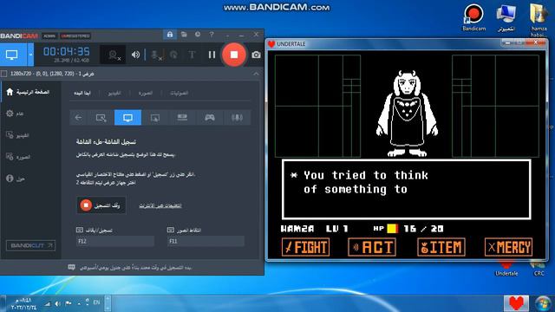Click the text overlay T icon
Screen dimensions: 555x312
(193, 55)
